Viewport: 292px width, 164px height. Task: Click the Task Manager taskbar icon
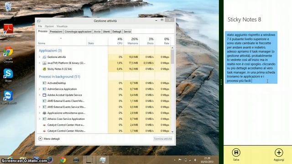[102, 160]
